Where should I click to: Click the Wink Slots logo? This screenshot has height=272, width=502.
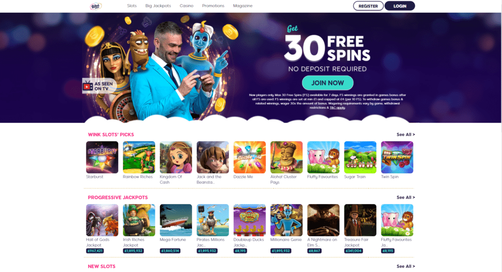click(x=96, y=6)
